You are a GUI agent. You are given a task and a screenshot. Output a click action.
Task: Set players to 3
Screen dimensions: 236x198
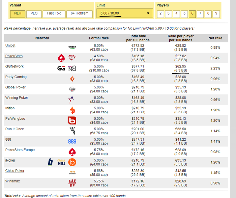coord(169,14)
